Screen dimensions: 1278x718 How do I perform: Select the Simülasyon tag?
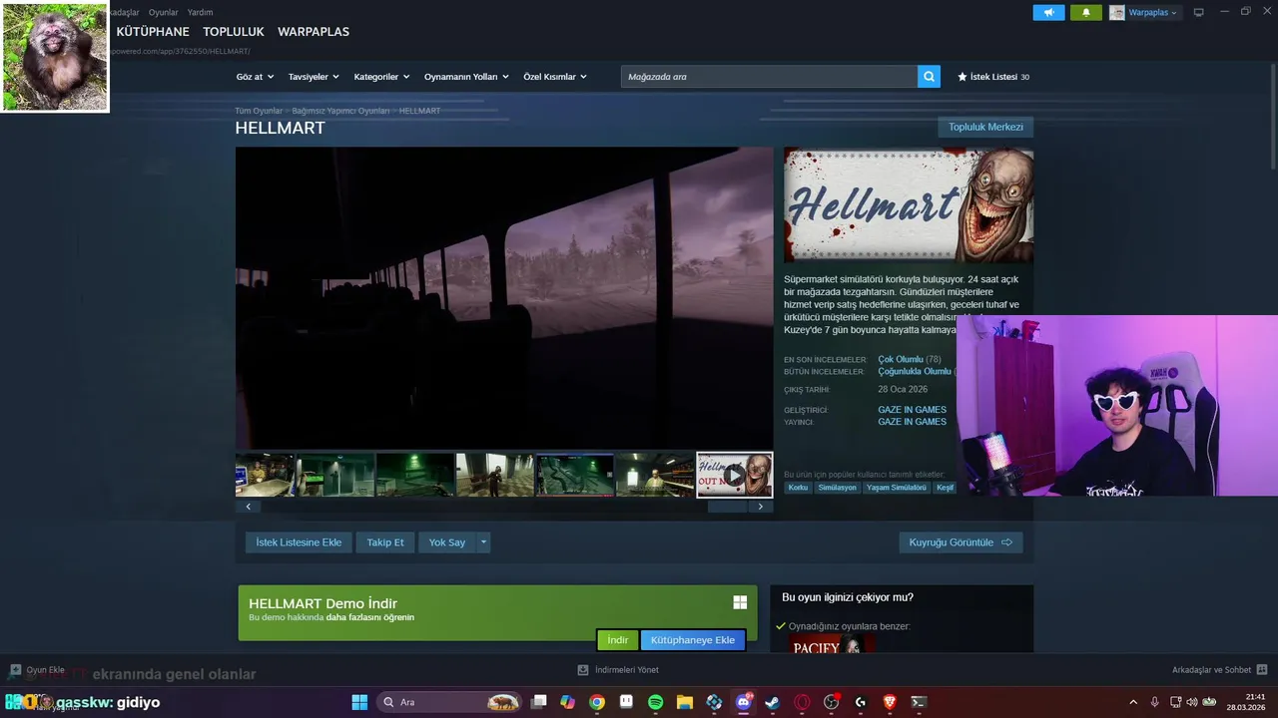837,488
